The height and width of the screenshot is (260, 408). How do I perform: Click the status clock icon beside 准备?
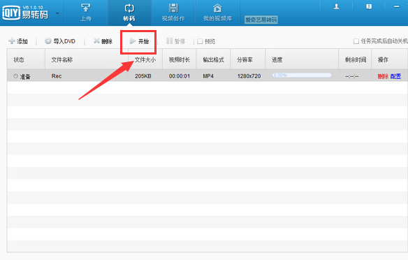coord(15,76)
